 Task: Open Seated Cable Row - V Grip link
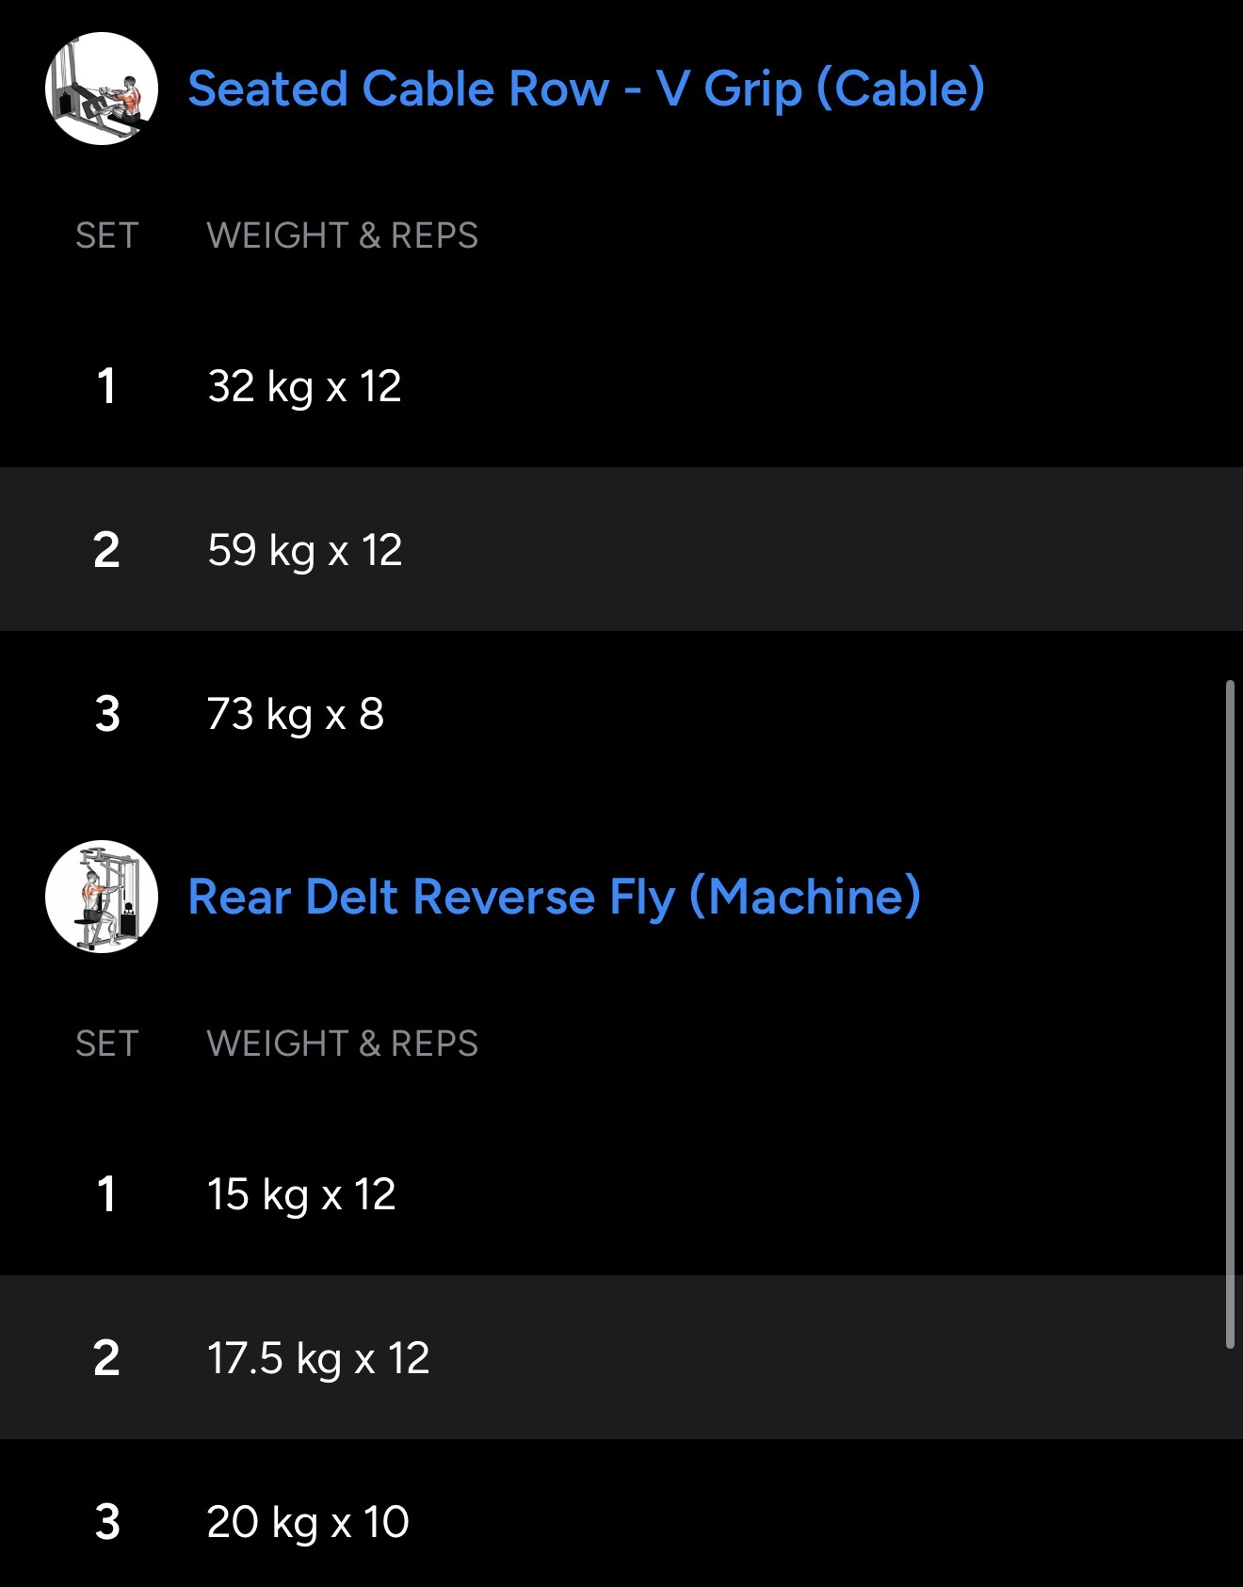586,89
